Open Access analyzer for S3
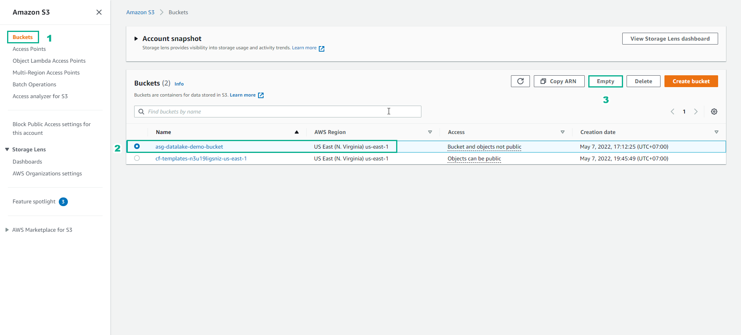Image resolution: width=741 pixels, height=335 pixels. click(x=40, y=96)
